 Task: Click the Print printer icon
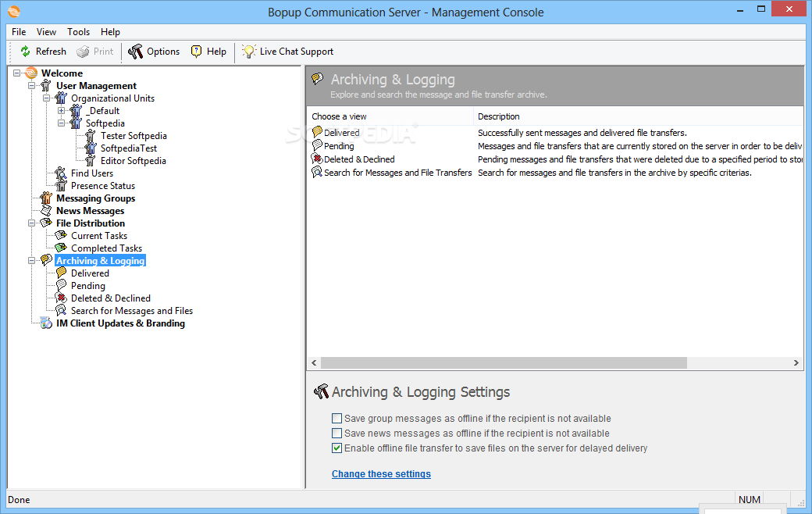(83, 52)
